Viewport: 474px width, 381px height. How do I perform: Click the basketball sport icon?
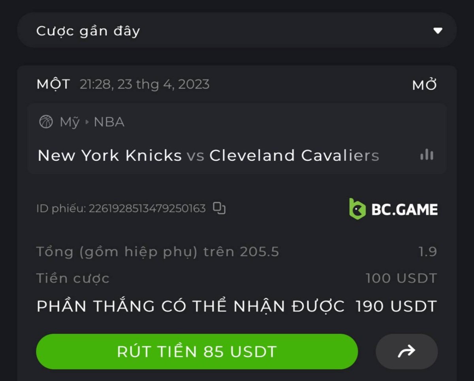pos(46,122)
